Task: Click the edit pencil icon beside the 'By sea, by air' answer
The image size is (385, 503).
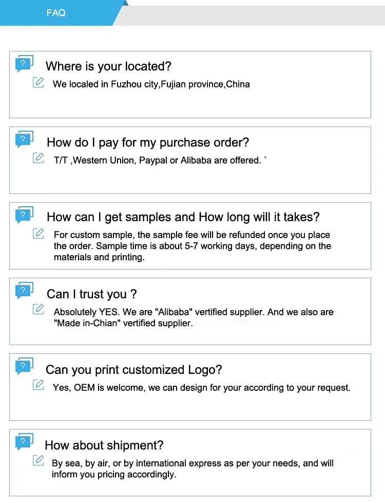Action: [x=38, y=460]
